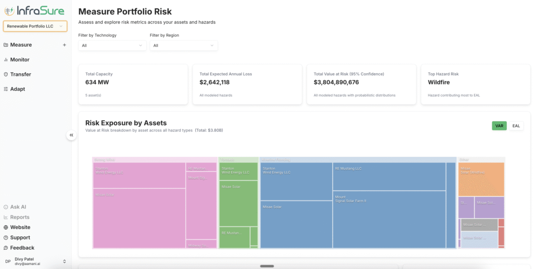The image size is (533, 269).
Task: Collapse the sidebar with double-chevron button
Action: pyautogui.click(x=71, y=135)
